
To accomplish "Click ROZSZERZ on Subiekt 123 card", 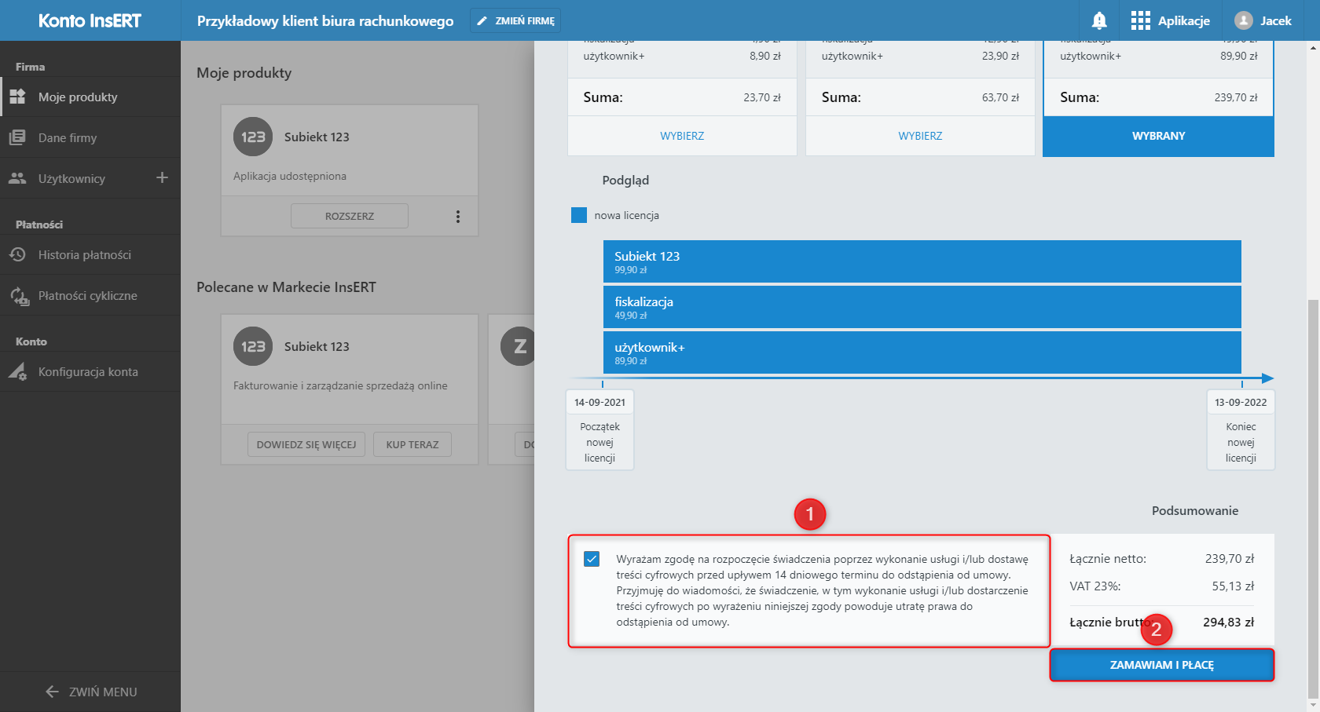I will 350,216.
